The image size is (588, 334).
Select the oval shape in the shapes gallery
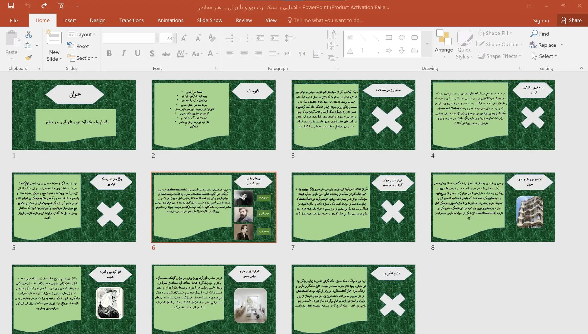[x=402, y=38]
